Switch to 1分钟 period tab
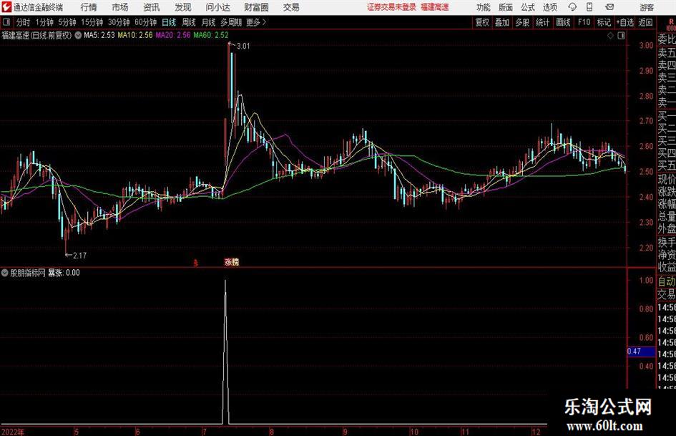676x436 pixels. (x=44, y=22)
